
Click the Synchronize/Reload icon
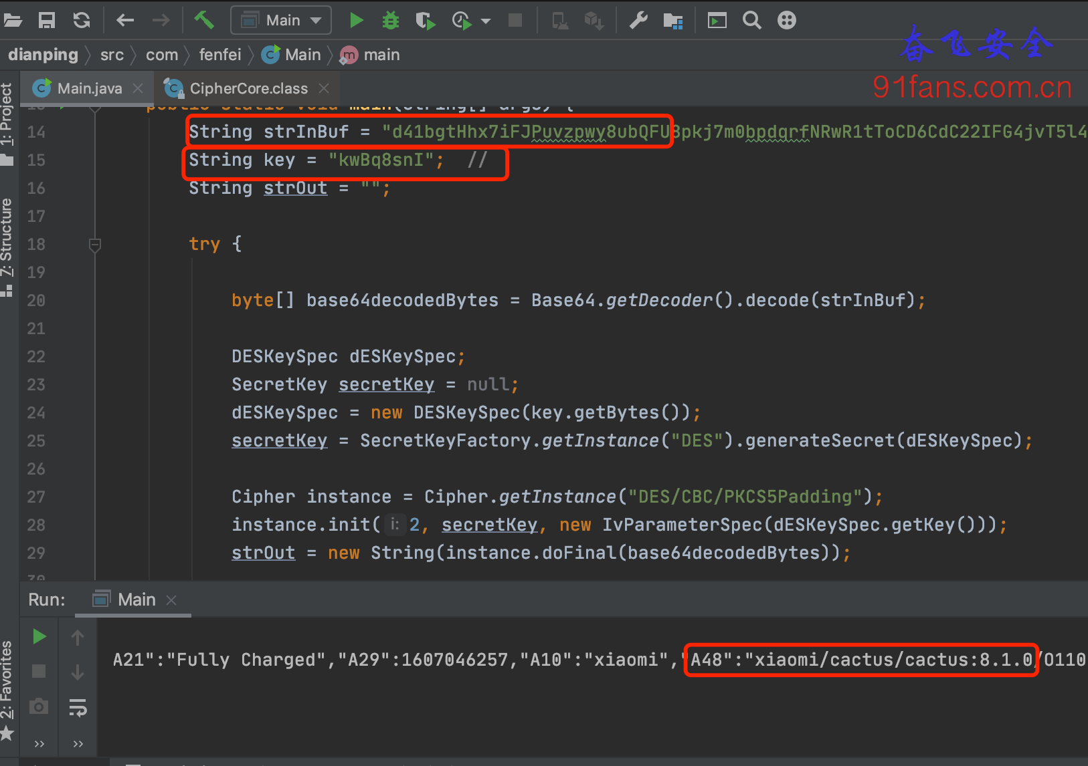tap(82, 21)
